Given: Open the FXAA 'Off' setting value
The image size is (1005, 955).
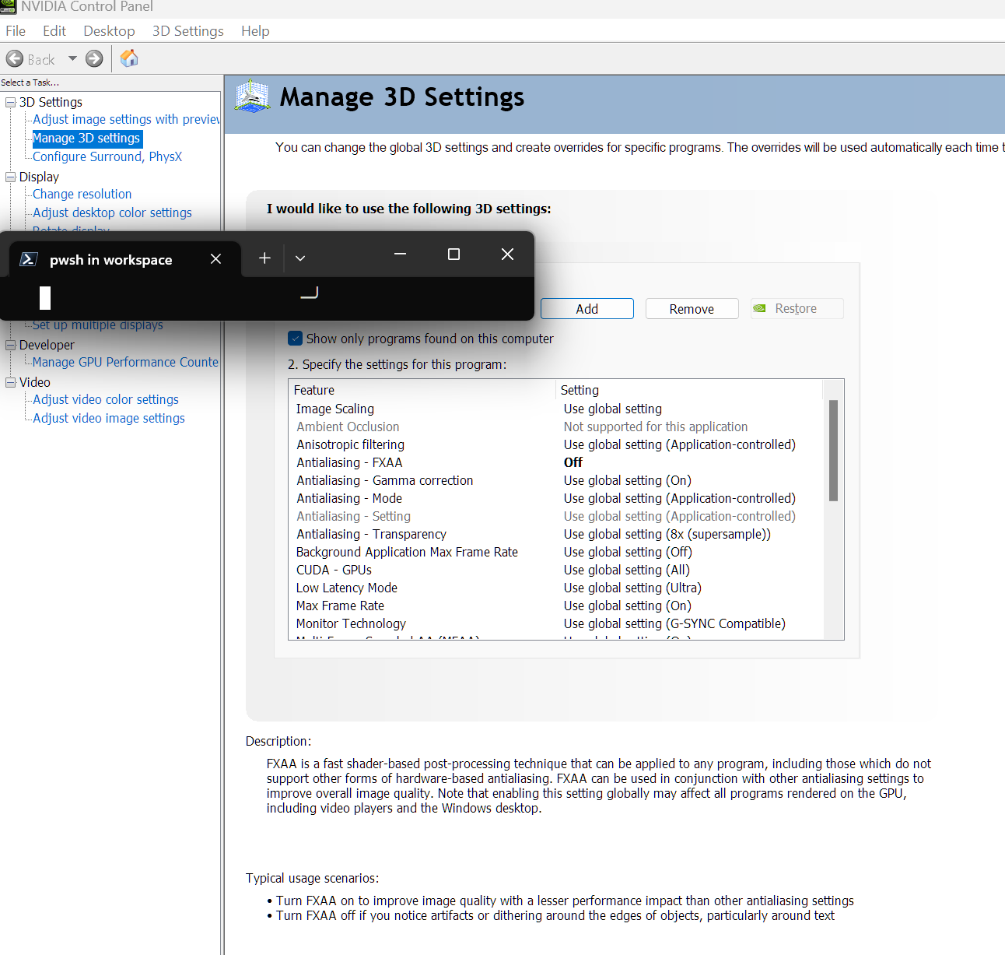Looking at the screenshot, I should (x=573, y=462).
